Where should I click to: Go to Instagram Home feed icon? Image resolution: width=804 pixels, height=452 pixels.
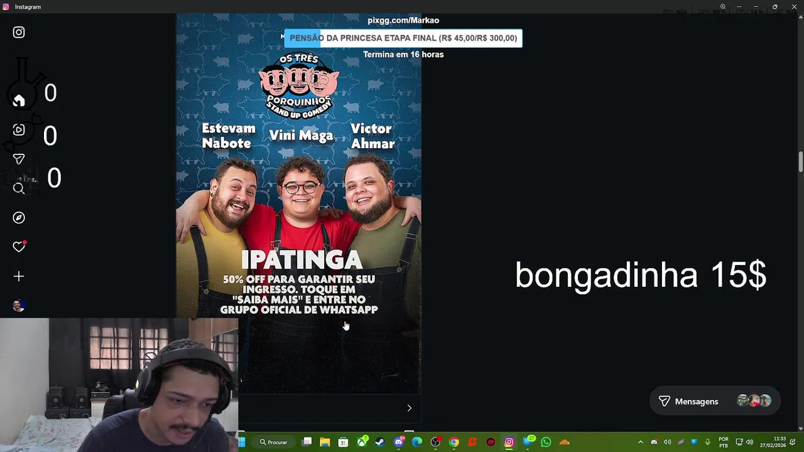pos(19,101)
